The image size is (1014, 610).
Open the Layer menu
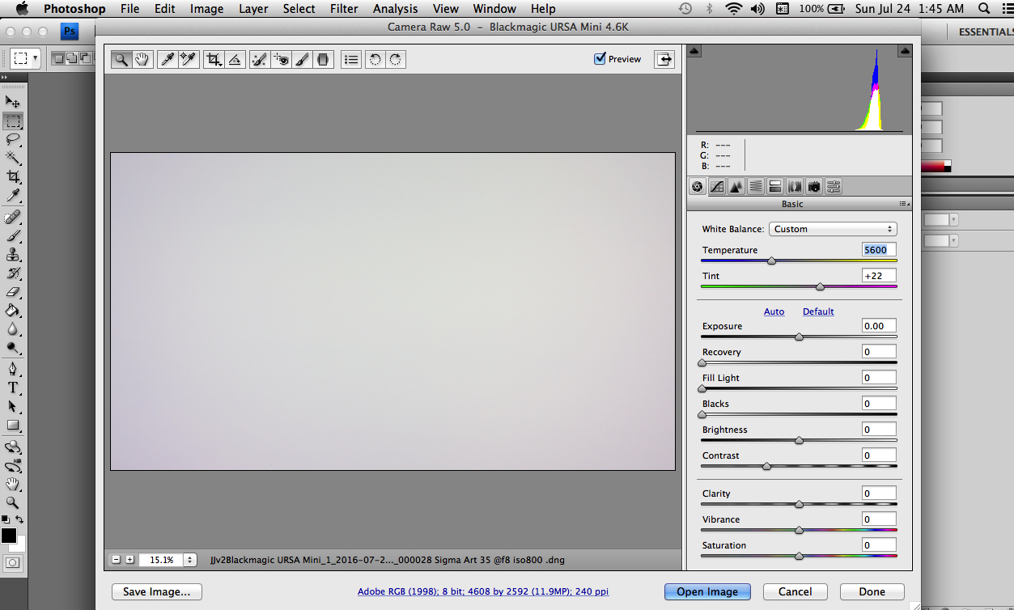[253, 9]
